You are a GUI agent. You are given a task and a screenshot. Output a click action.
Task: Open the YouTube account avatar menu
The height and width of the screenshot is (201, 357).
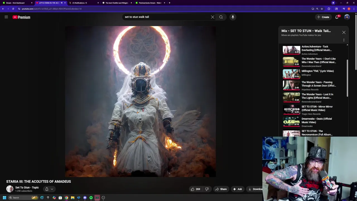point(347,17)
